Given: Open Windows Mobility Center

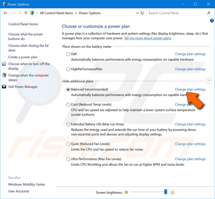Looking at the screenshot, I should click(x=27, y=185).
